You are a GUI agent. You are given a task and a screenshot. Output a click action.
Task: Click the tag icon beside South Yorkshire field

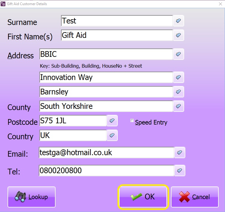pos(178,106)
